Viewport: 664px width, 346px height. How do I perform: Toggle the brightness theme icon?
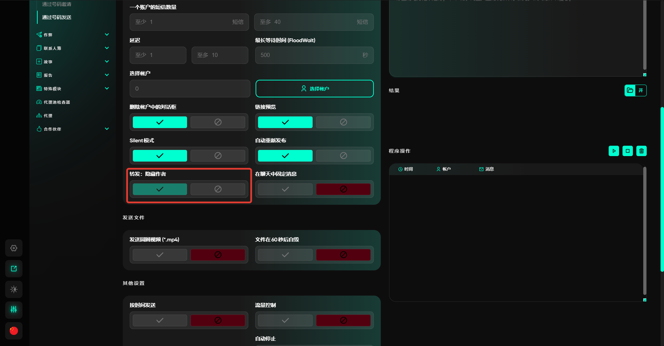pos(14,289)
